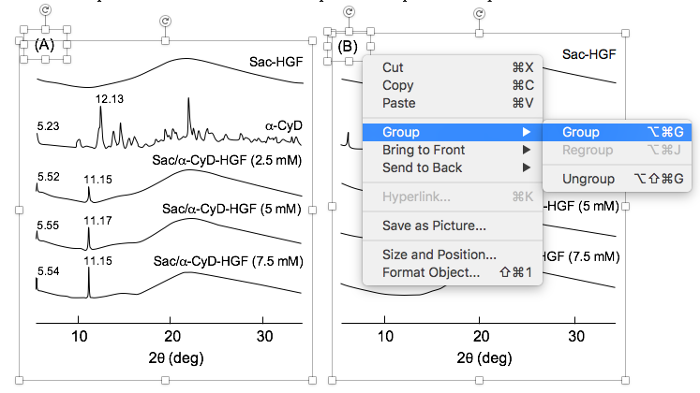Click the greyed-out Regroup submenu item
Image resolution: width=700 pixels, height=393 pixels.
click(617, 150)
